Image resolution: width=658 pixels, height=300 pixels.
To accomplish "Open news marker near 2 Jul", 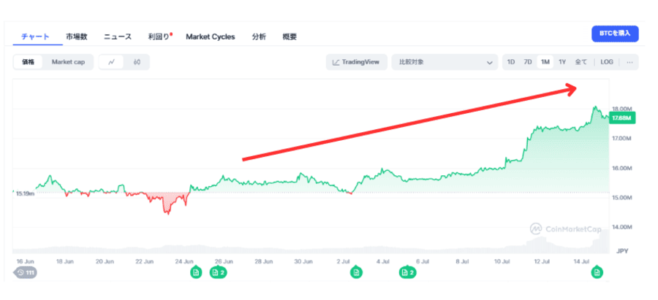I will pyautogui.click(x=356, y=272).
